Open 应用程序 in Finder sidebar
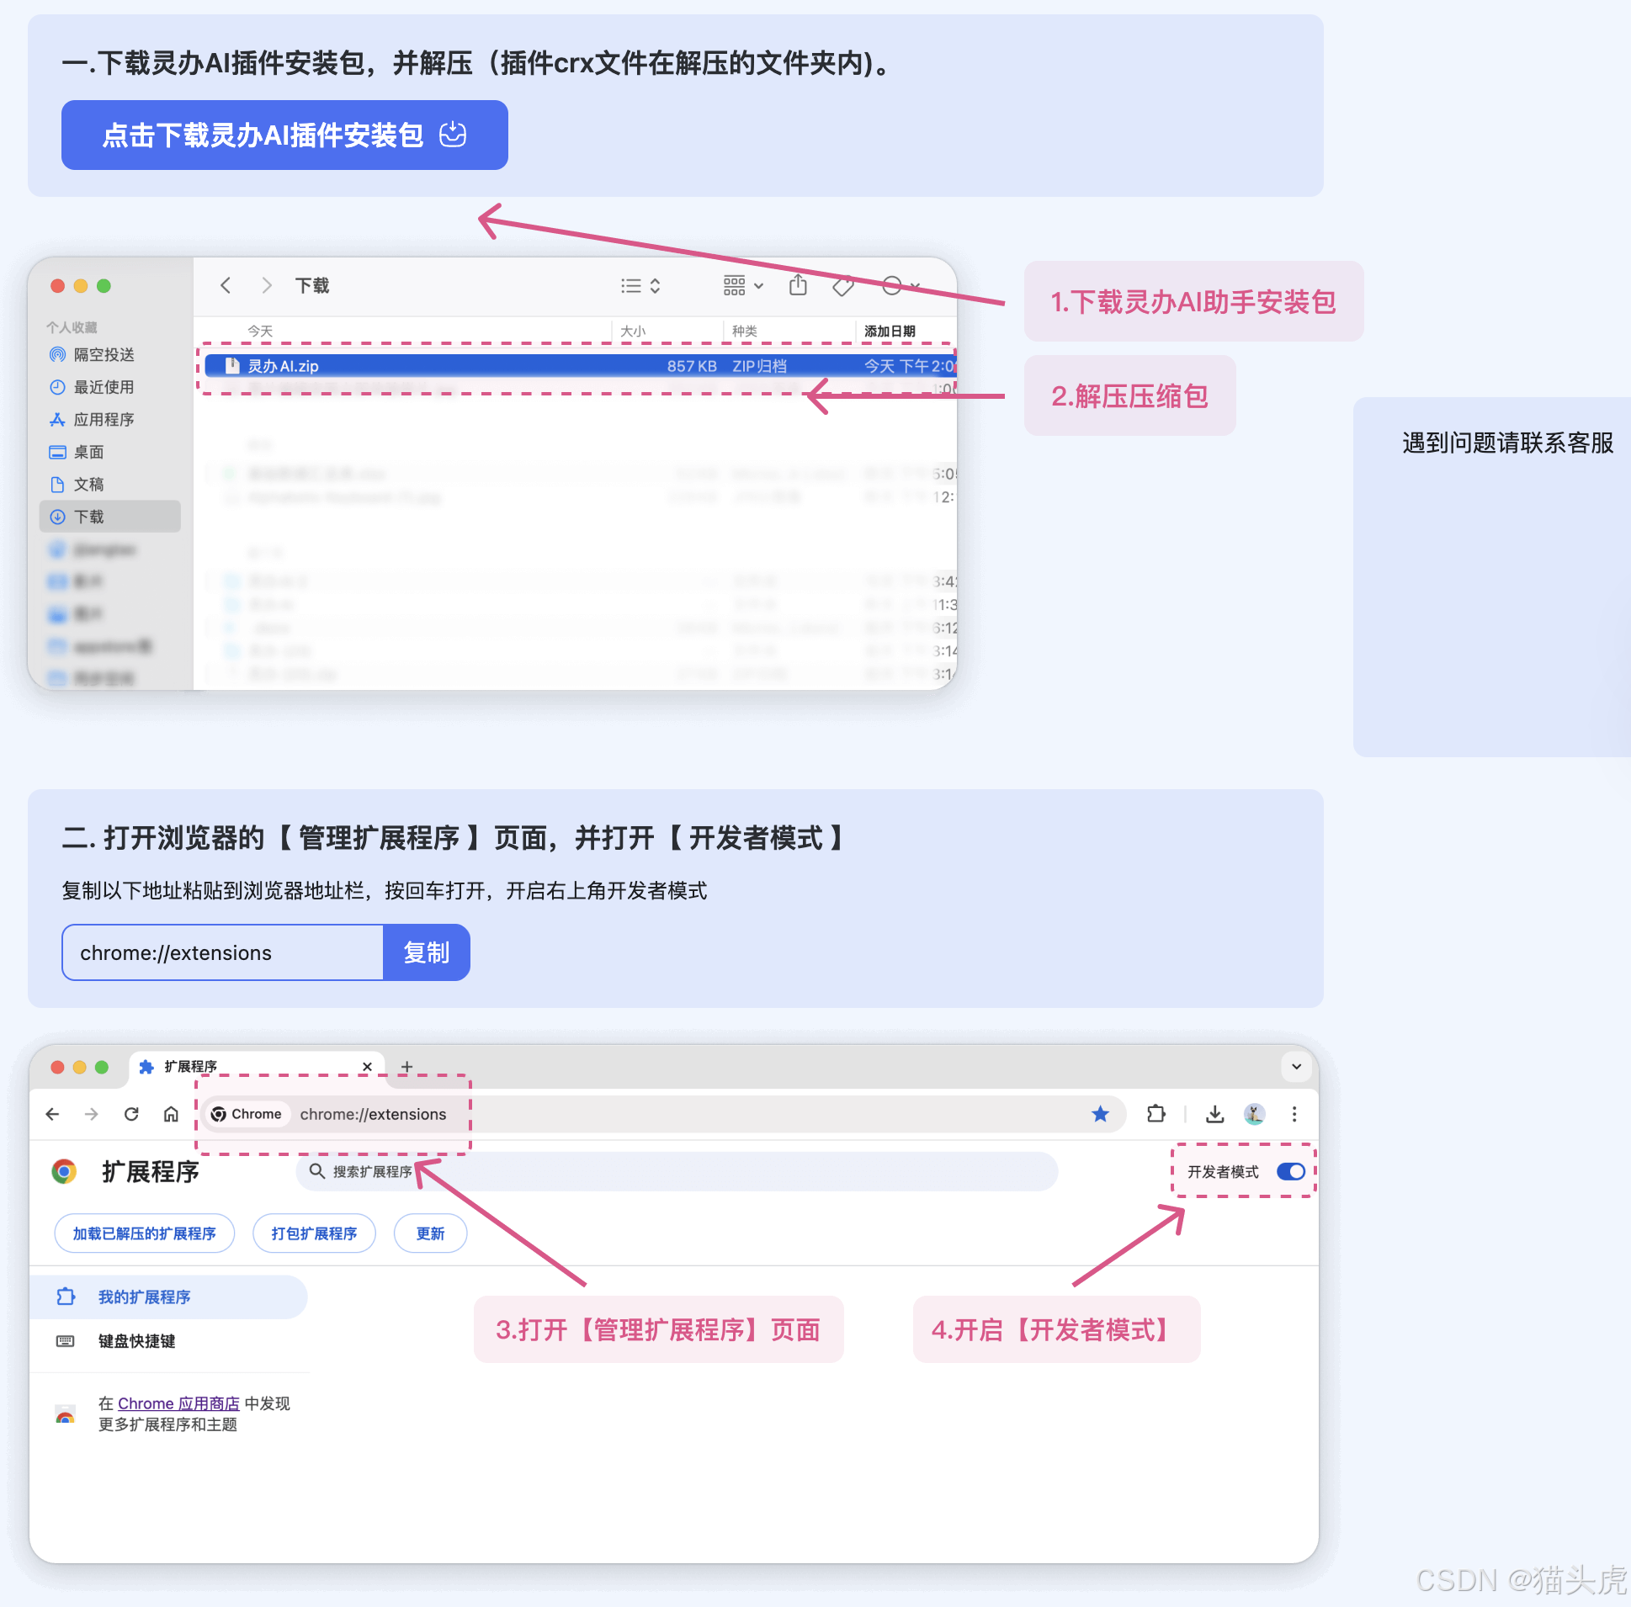 tap(93, 420)
